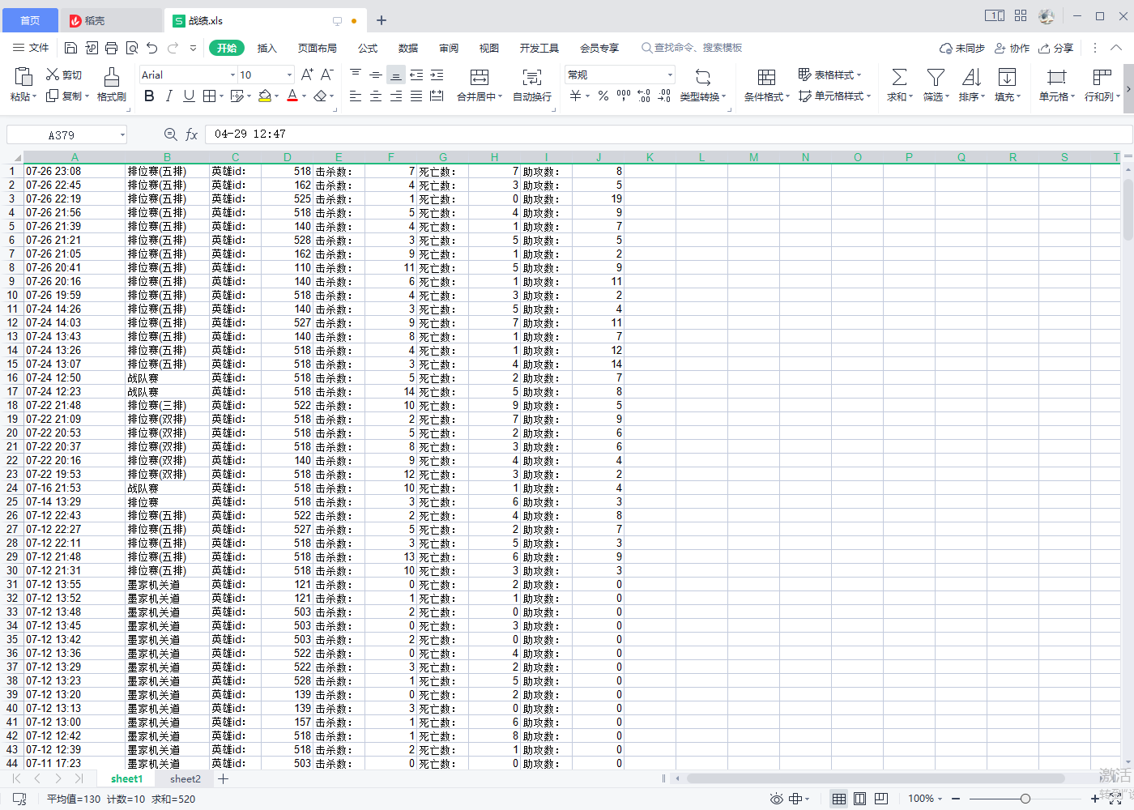Open the Arial font name dropdown
The height and width of the screenshot is (810, 1134).
232,75
